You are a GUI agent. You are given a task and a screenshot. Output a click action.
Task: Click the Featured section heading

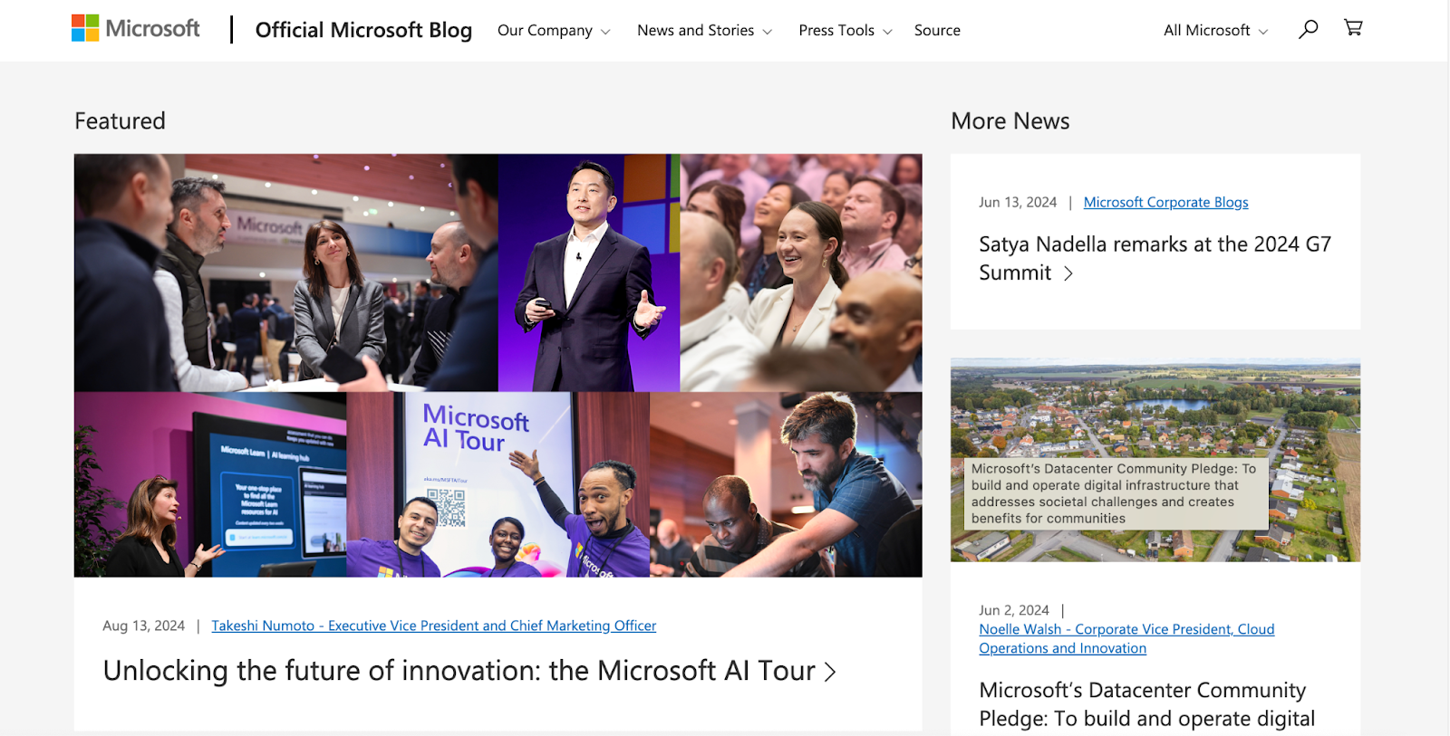(x=120, y=121)
